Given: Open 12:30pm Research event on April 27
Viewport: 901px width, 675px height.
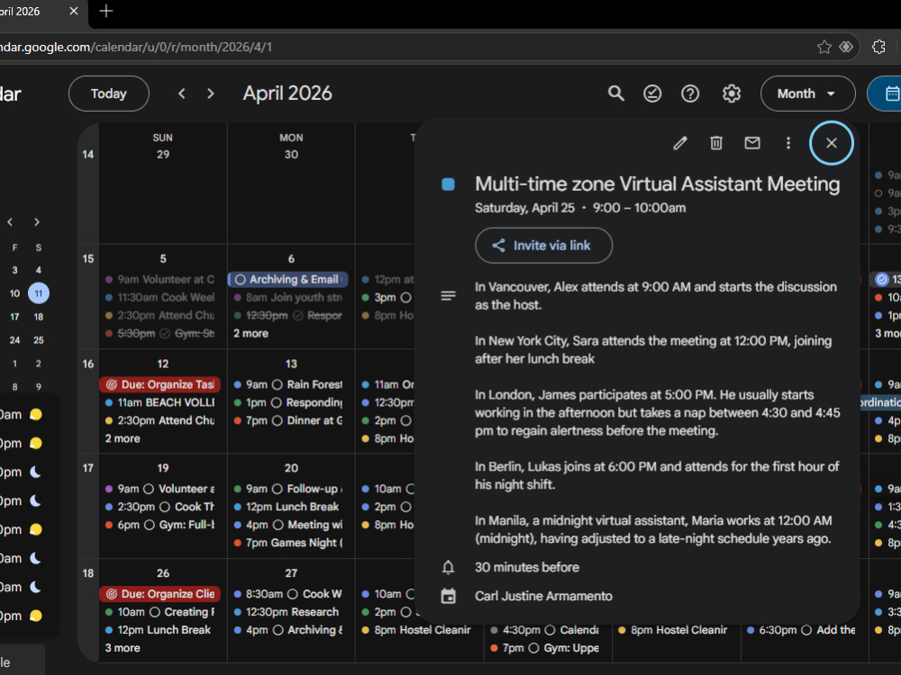Looking at the screenshot, I should (288, 612).
